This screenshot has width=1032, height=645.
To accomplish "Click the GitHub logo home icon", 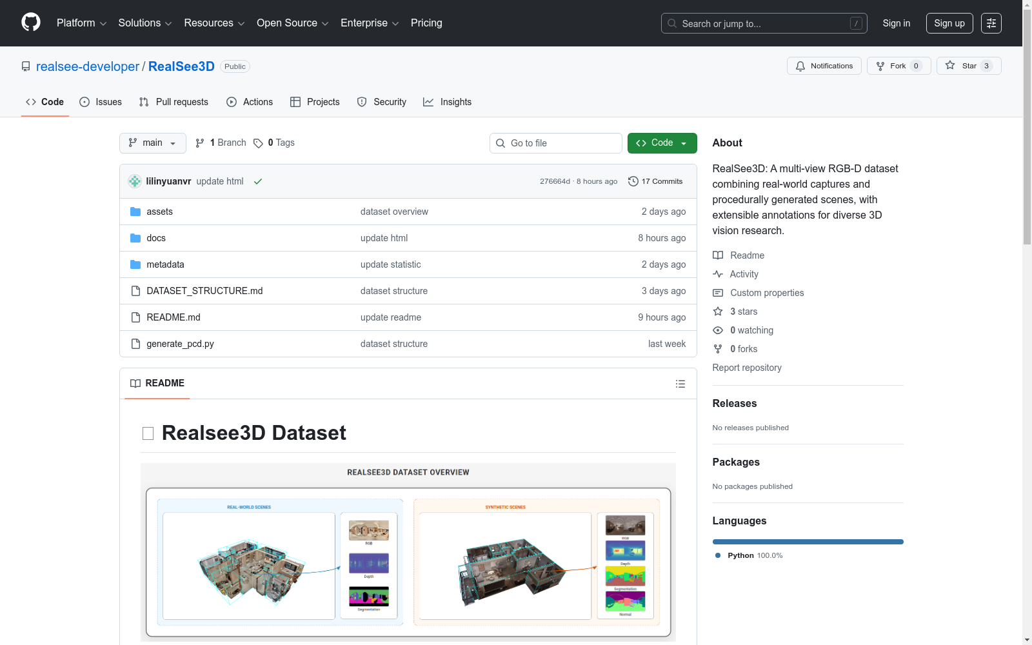I will tap(31, 23).
